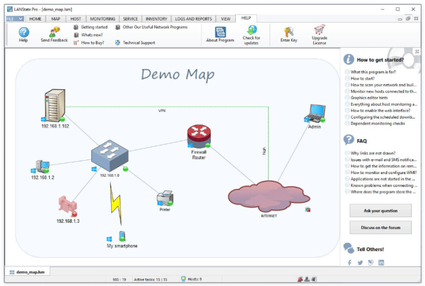This screenshot has height=286, width=425.
Task: Select the Admin laptop icon
Action: tap(315, 114)
